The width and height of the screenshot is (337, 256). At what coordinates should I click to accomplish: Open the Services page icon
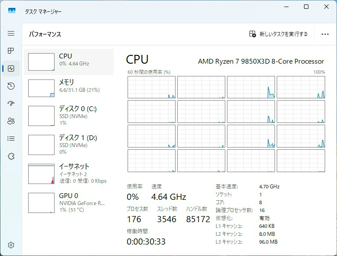pos(11,156)
